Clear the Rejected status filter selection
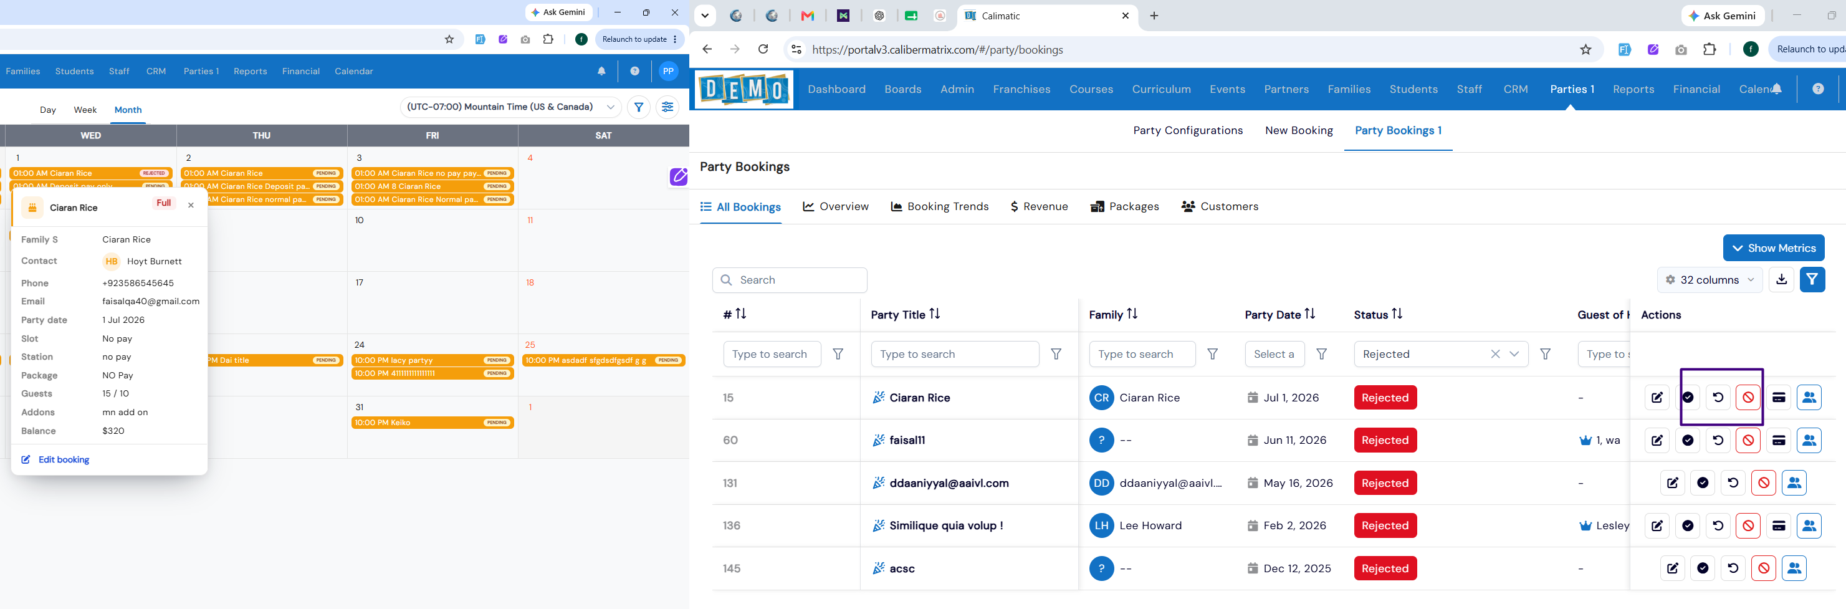 pyautogui.click(x=1495, y=354)
